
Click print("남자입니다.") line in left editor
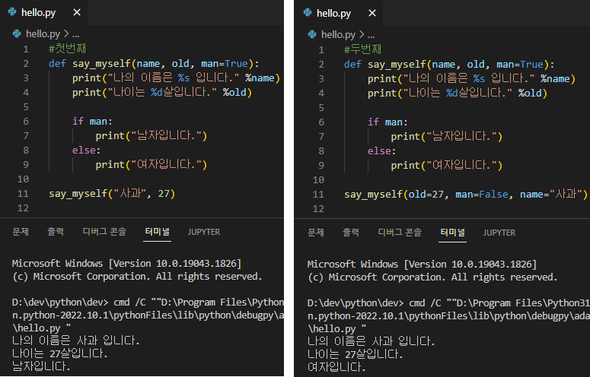pos(151,135)
